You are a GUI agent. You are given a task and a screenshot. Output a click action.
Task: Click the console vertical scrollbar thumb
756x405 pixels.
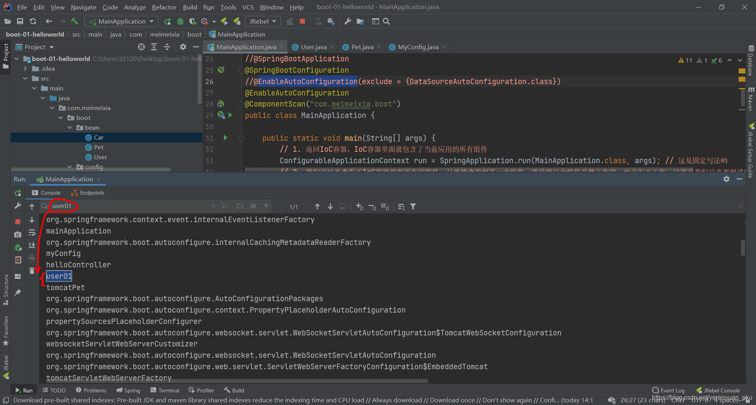click(743, 248)
